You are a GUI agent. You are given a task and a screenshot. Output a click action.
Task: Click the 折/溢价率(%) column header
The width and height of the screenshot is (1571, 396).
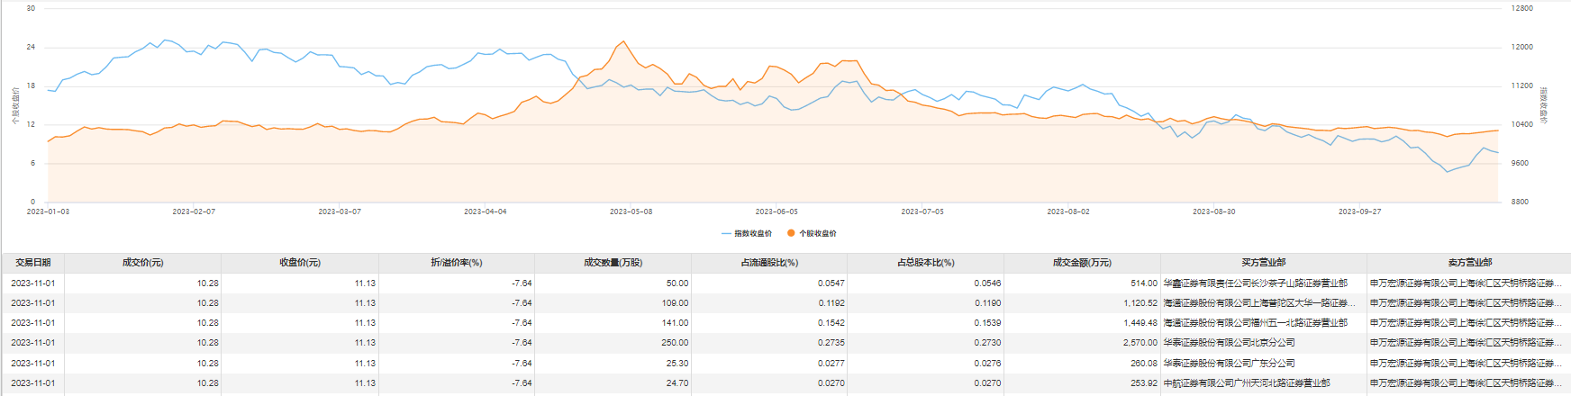[x=457, y=263]
